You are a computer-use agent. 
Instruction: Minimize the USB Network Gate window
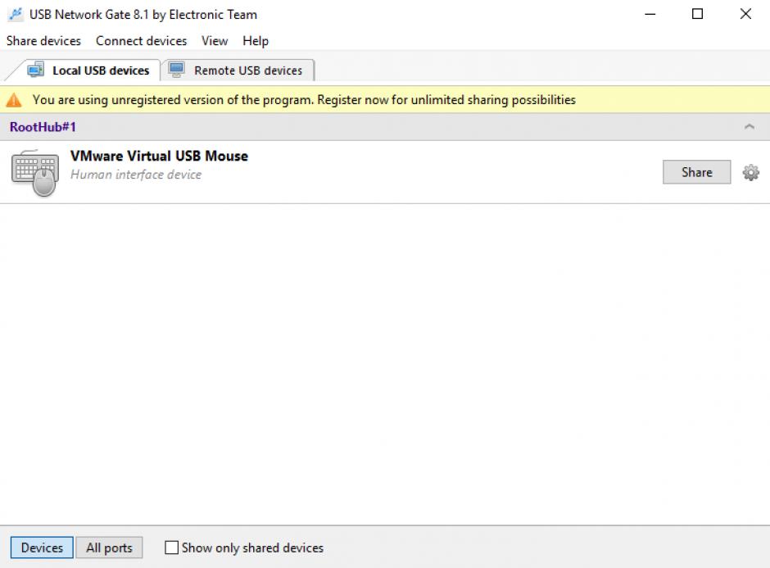(650, 14)
